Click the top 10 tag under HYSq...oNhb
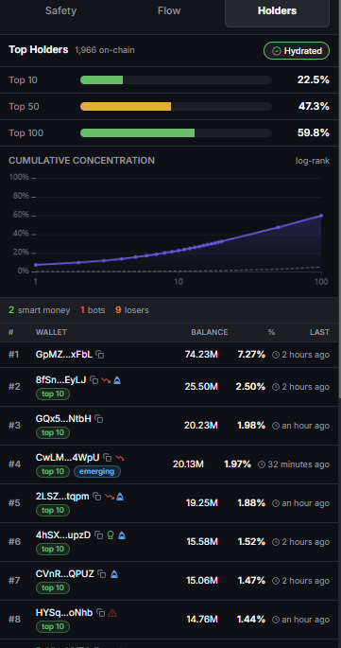Image resolution: width=341 pixels, height=648 pixels. click(x=53, y=627)
